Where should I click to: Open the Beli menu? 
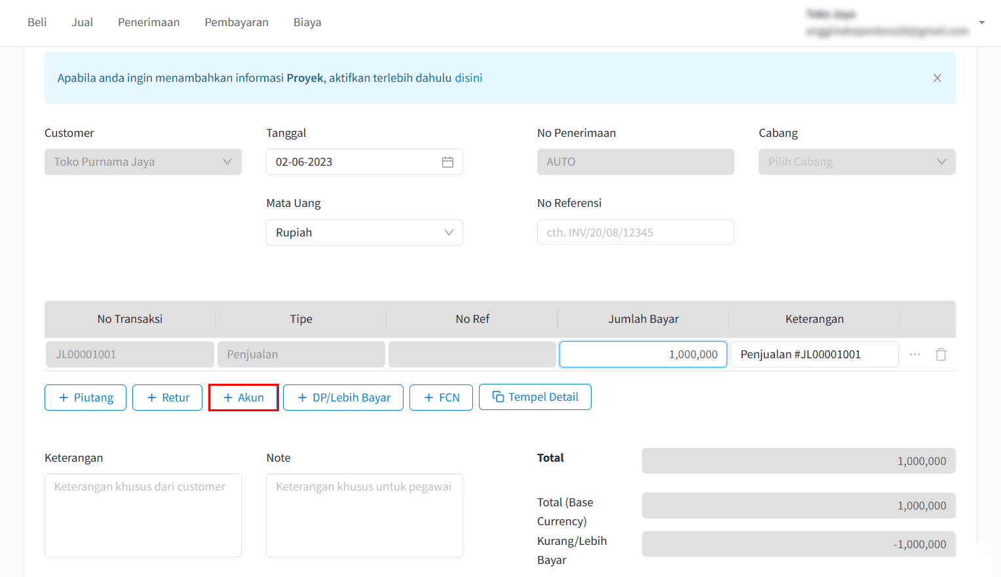pyautogui.click(x=37, y=22)
